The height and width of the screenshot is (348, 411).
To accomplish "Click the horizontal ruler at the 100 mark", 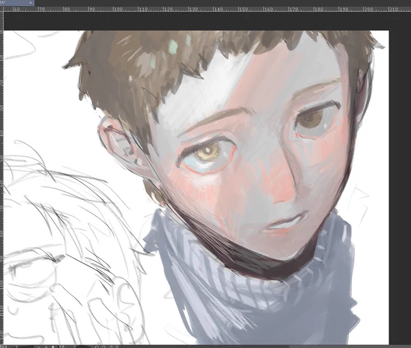I will click(117, 9).
